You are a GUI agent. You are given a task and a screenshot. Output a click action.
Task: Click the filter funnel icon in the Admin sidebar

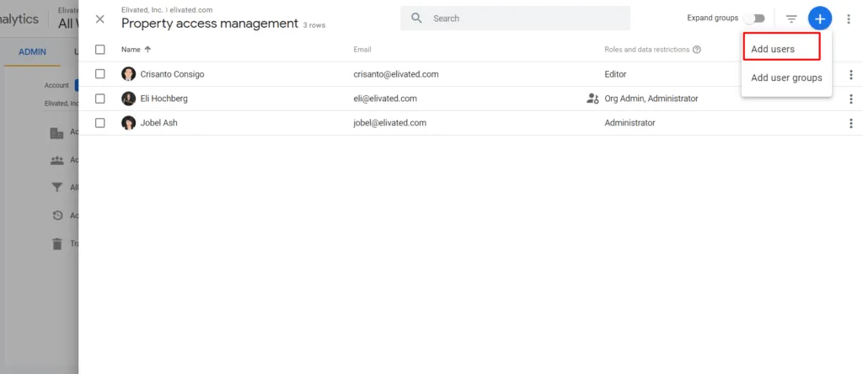tap(57, 188)
